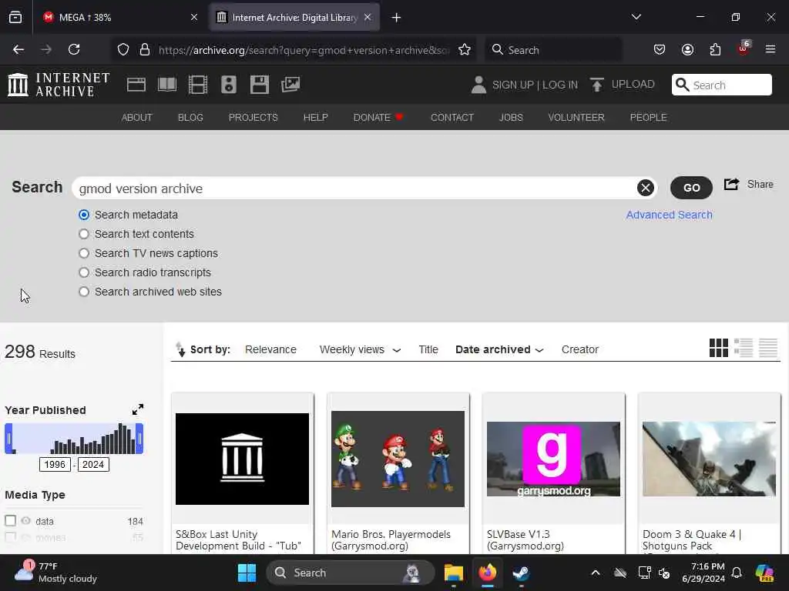789x591 pixels.
Task: Bookmark this page with the star
Action: [x=465, y=50]
